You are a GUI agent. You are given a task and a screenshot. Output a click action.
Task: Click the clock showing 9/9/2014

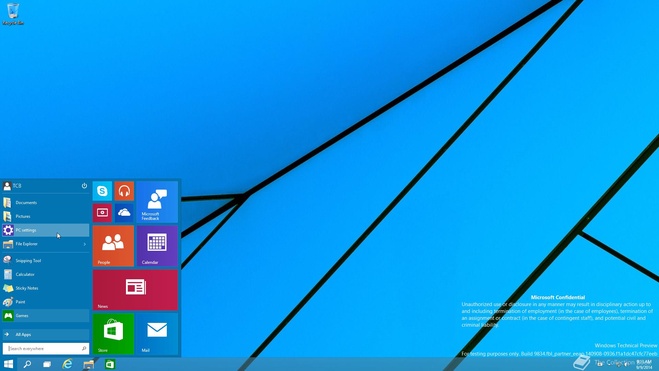point(644,364)
